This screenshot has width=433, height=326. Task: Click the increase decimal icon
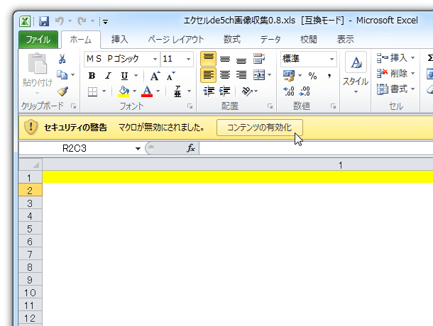coord(289,91)
